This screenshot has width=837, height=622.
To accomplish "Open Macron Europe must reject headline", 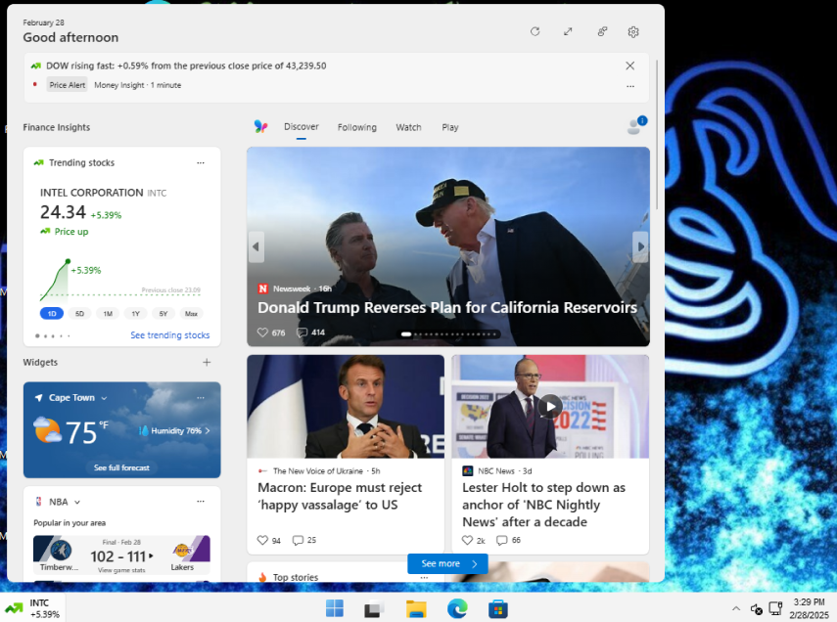I will pos(340,496).
